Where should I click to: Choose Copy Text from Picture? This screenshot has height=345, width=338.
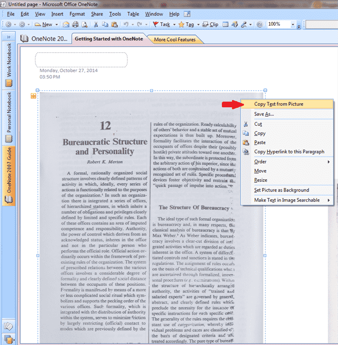coord(287,104)
